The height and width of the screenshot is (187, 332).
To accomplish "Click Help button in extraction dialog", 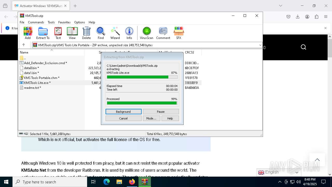I will pos(170,118).
